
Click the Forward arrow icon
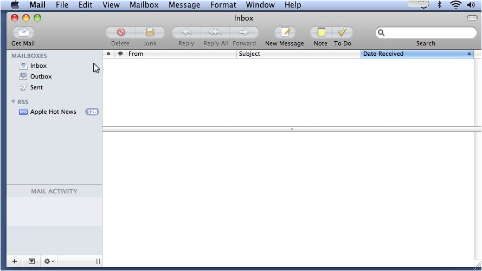244,32
